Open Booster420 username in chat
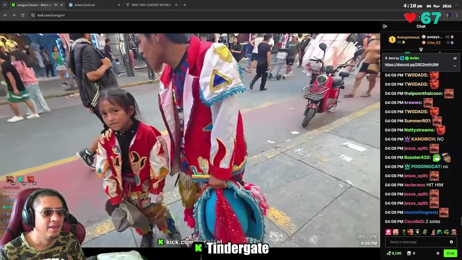 click(x=417, y=157)
